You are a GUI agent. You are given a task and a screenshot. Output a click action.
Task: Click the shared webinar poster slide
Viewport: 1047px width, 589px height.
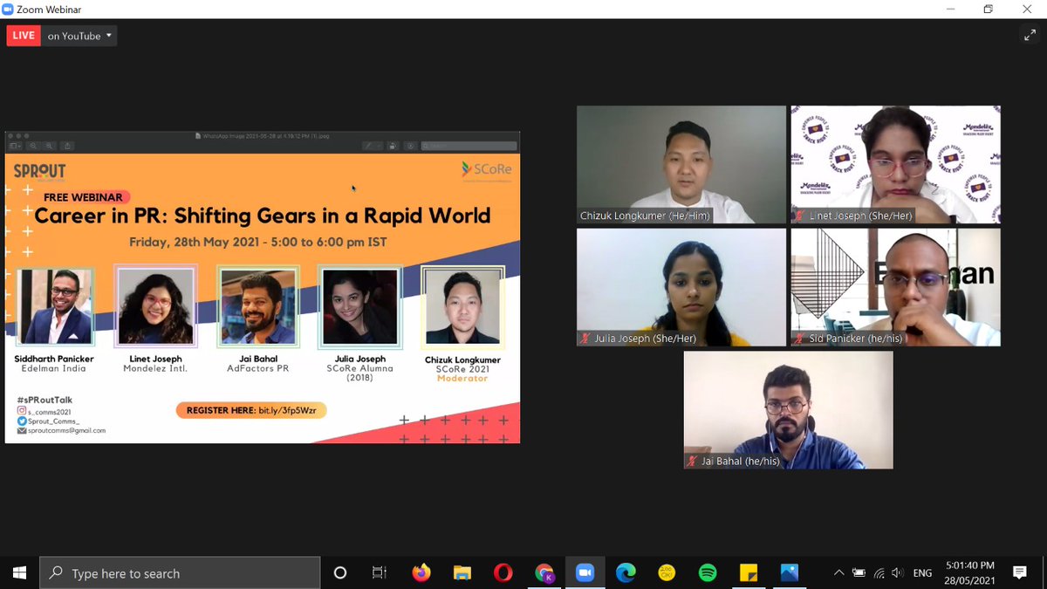click(263, 299)
